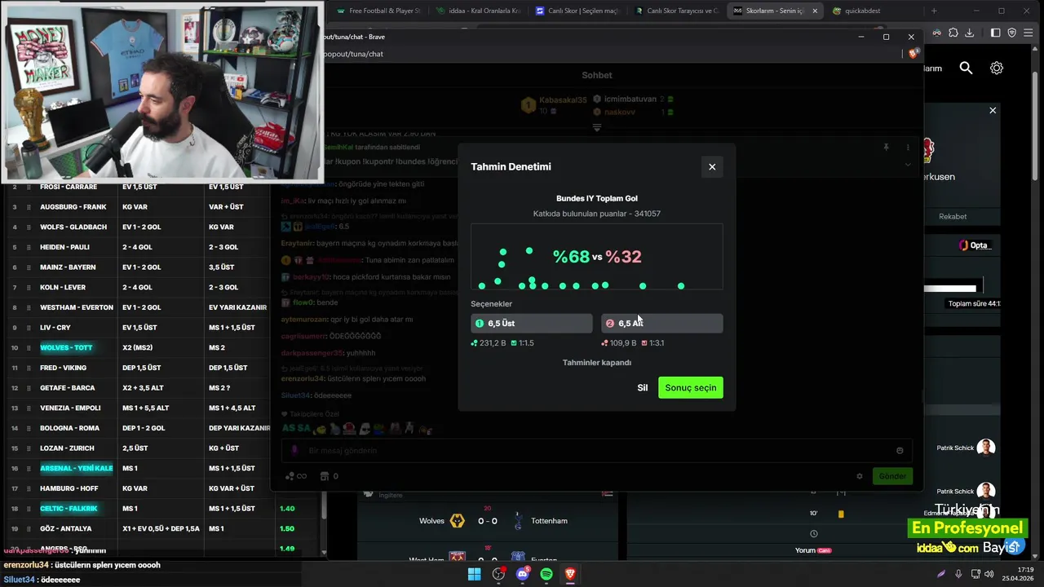Image resolution: width=1044 pixels, height=587 pixels.
Task: Select the ARSENAL - YENİ KALE table row
Action: pos(77,469)
